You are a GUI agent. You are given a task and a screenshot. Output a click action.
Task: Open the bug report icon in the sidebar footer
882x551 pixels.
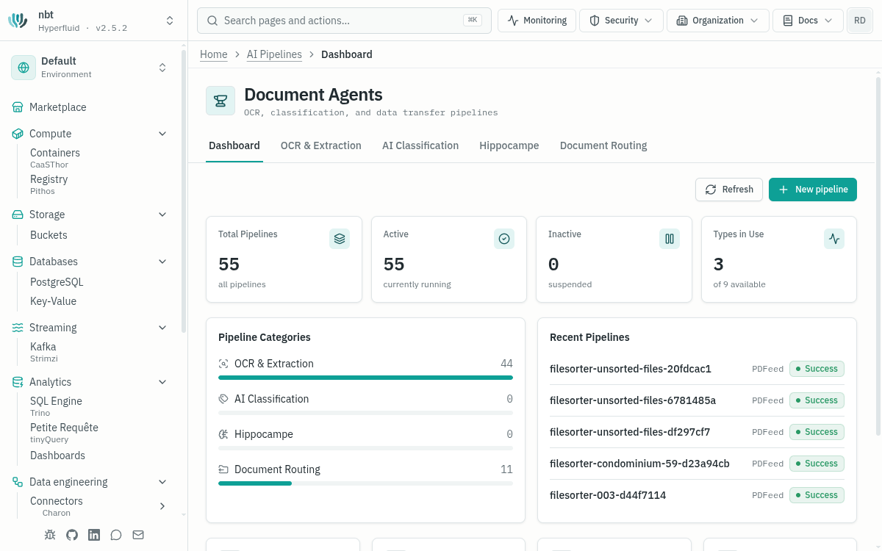50,535
